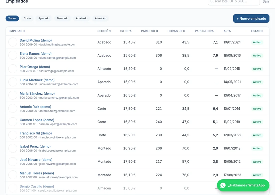View José Navarro (demo) details
The image size is (275, 195).
[x=36, y=160]
